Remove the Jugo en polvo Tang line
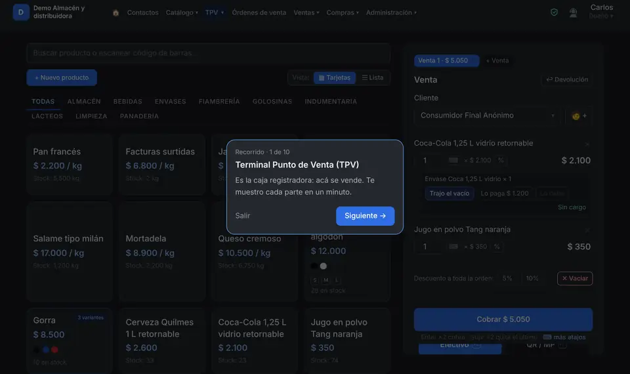Viewport: 630px width, 374px height. 587,230
